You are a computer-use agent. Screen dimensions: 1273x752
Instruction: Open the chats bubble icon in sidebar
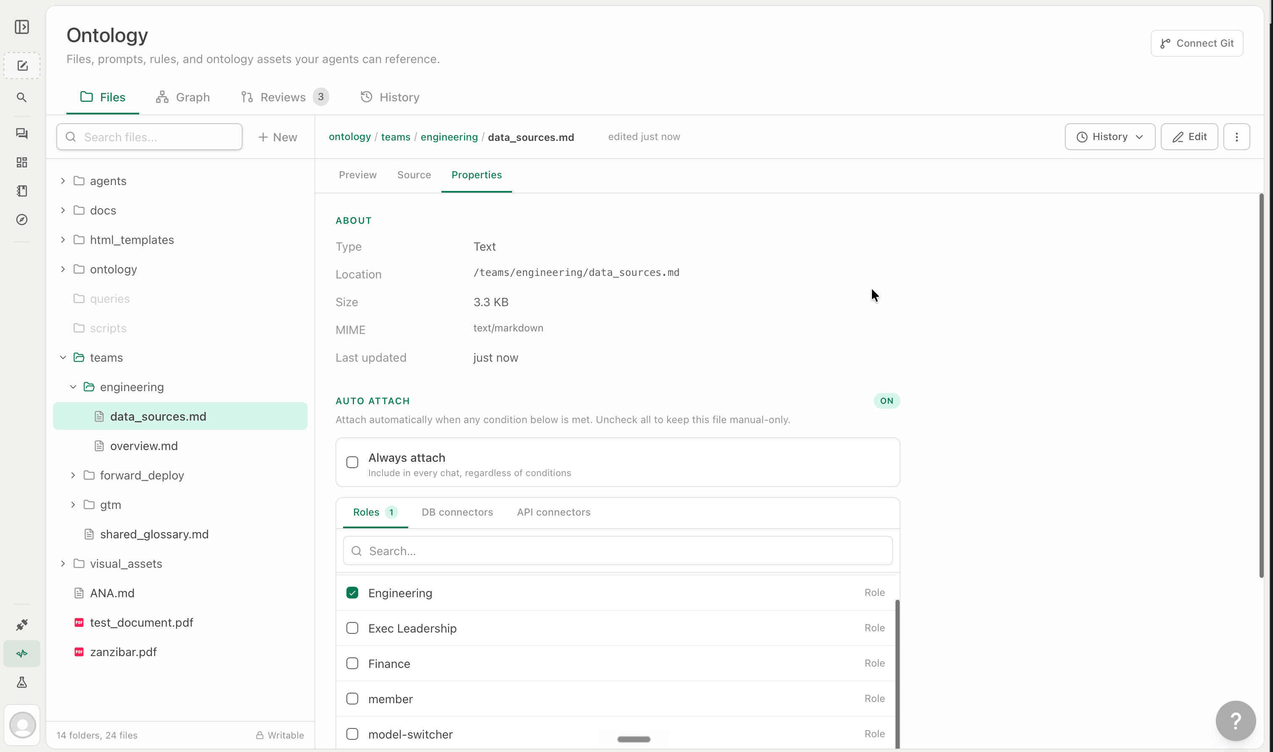pos(22,133)
